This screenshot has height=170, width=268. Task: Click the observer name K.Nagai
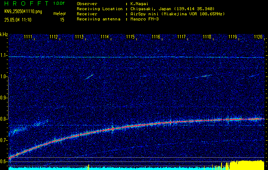pos(138,4)
